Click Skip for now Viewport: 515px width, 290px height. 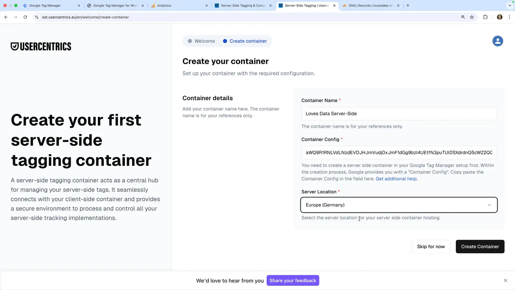pyautogui.click(x=431, y=247)
